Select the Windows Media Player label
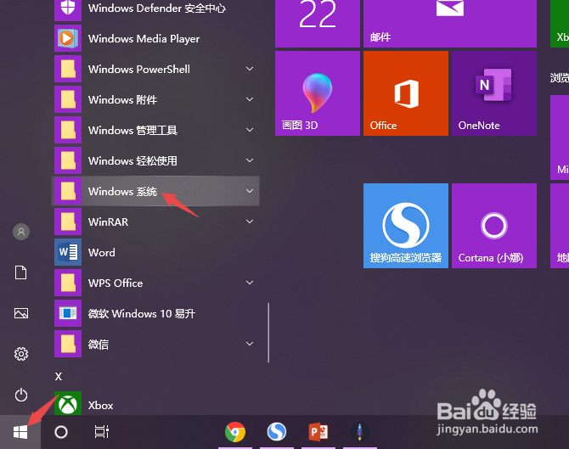Image resolution: width=569 pixels, height=449 pixels. [144, 39]
